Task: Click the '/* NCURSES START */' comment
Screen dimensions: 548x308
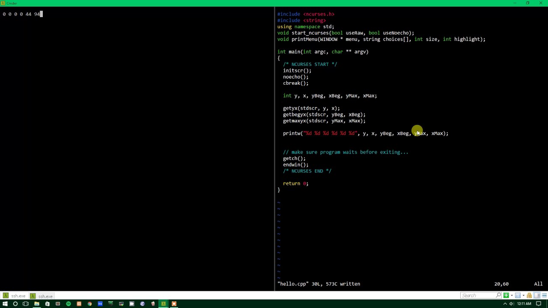Action: [310, 64]
